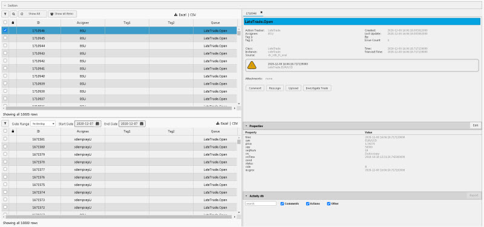The image size is (484, 227).
Task: Select row with ID 1671580
Action: 119,146
